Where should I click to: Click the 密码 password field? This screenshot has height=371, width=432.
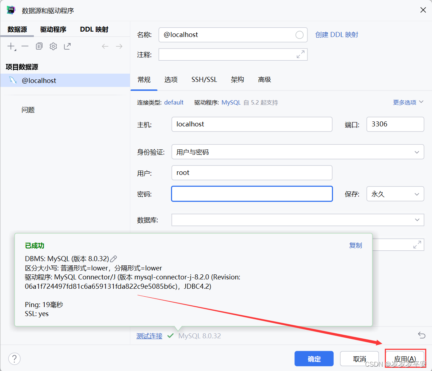[x=252, y=194]
